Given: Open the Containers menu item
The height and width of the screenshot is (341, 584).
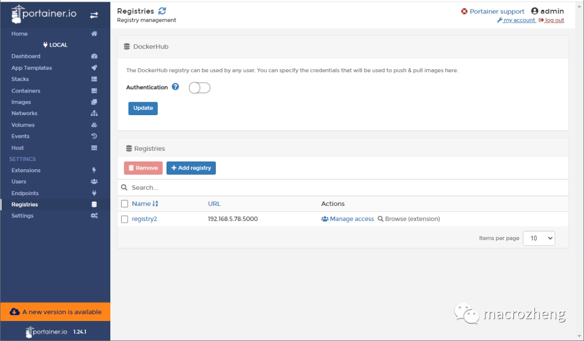Looking at the screenshot, I should tap(26, 90).
